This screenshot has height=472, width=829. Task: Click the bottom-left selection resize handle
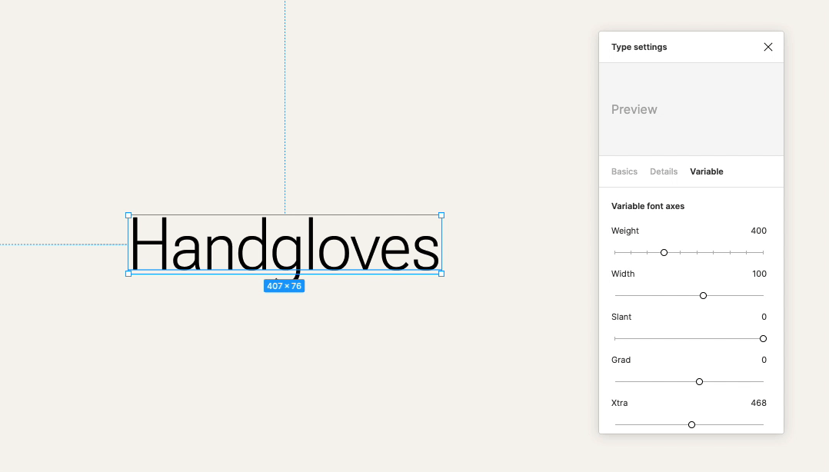128,274
